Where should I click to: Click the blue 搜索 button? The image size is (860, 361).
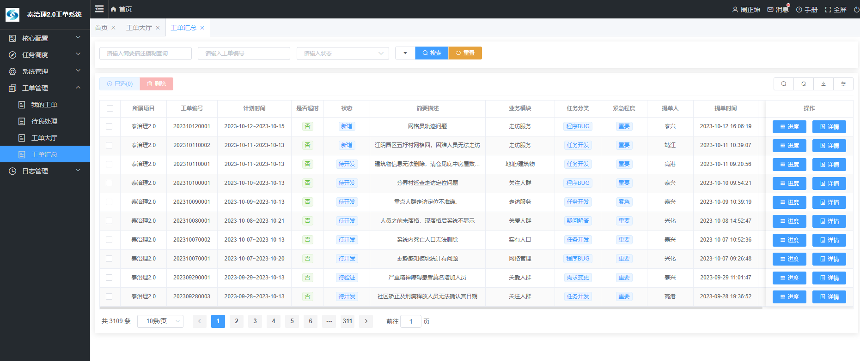click(432, 53)
